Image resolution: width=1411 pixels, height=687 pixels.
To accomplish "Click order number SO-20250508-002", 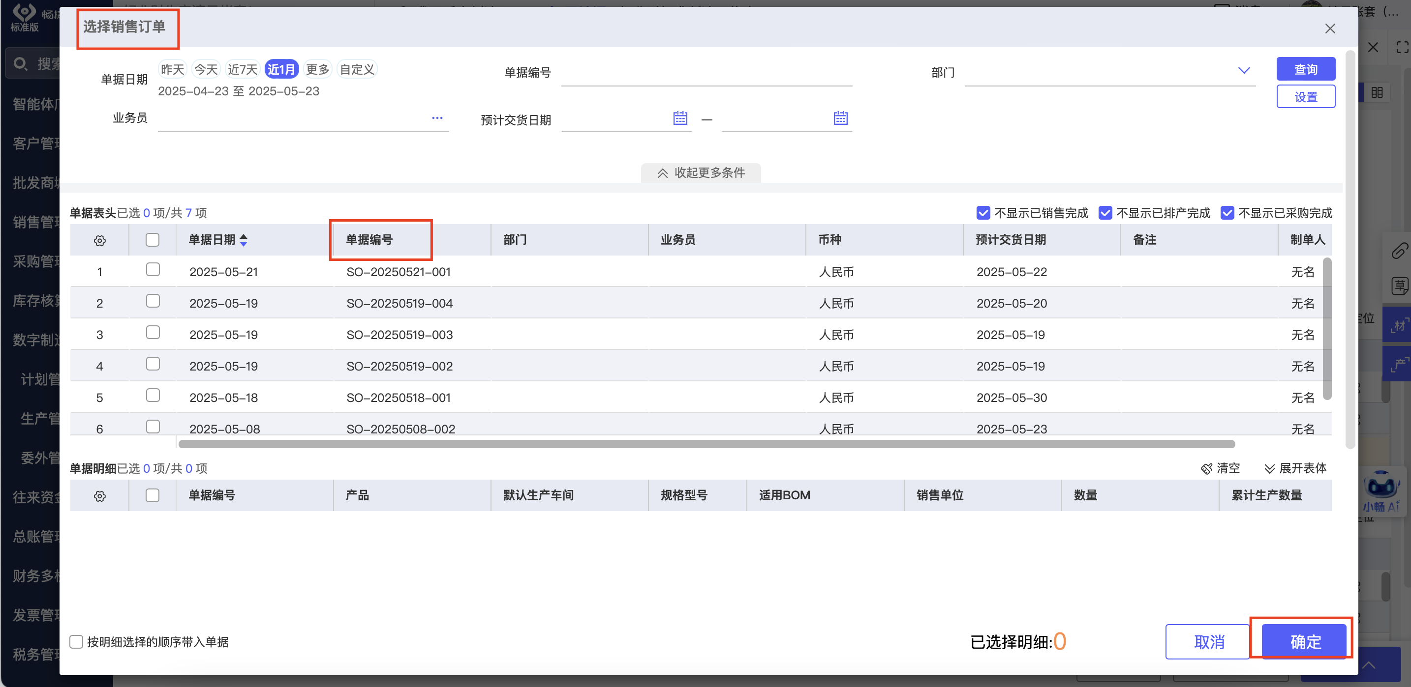I will point(400,429).
